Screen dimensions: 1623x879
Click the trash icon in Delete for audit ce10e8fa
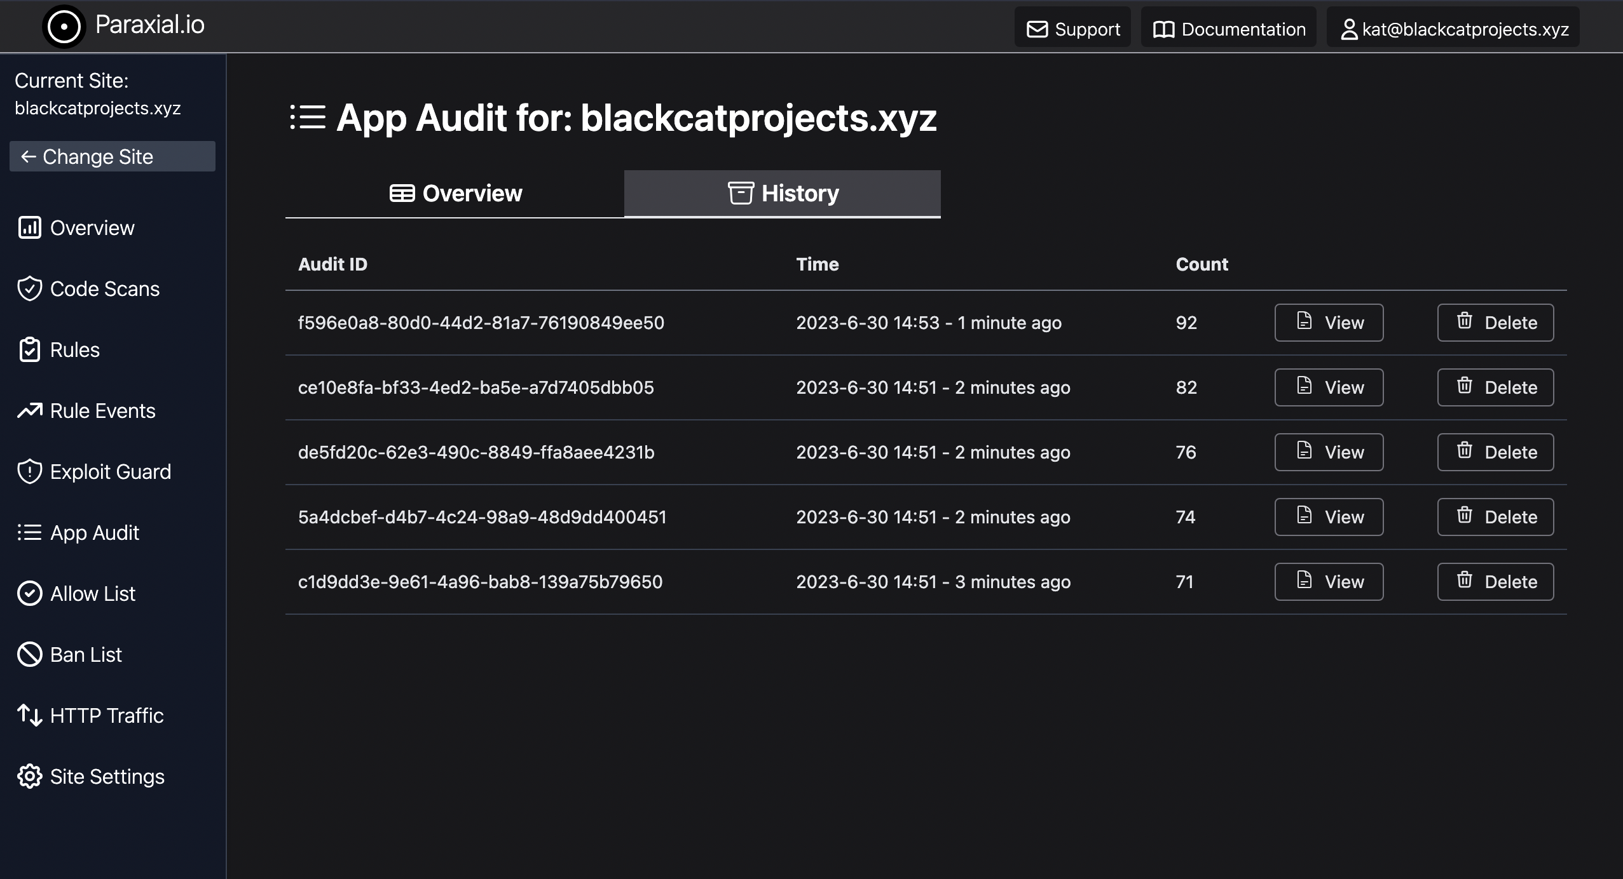point(1465,386)
